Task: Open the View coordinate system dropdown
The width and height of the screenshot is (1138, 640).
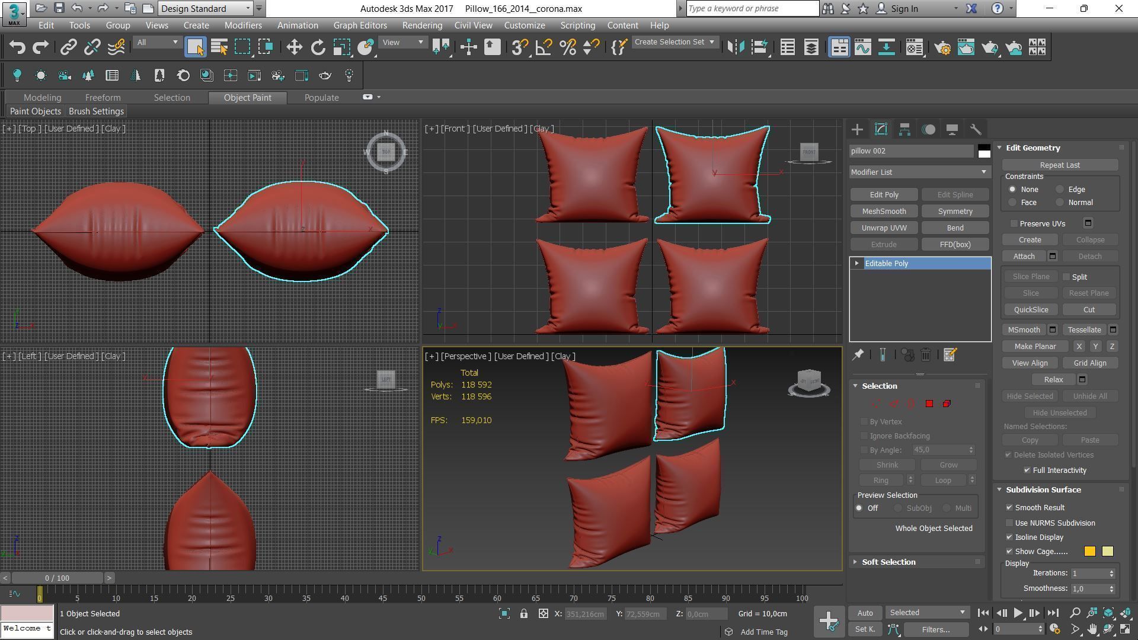Action: 402,42
